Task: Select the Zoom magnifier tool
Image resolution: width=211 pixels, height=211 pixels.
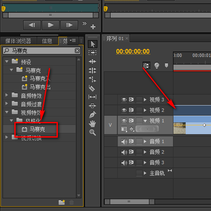Action: [92, 133]
